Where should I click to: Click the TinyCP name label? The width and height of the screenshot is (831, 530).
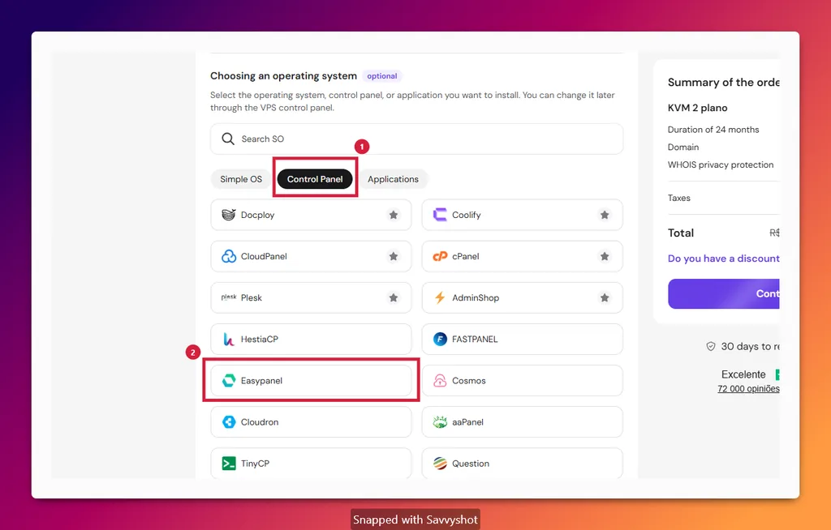pos(255,464)
